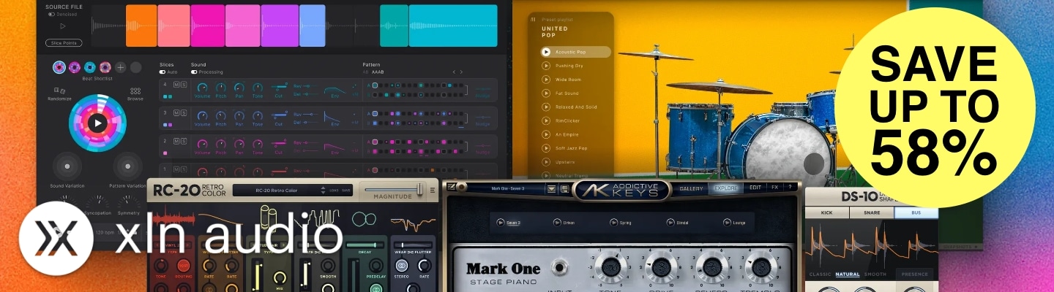Open the Addictive Keys FX tab
1054x292 pixels.
pyautogui.click(x=775, y=188)
